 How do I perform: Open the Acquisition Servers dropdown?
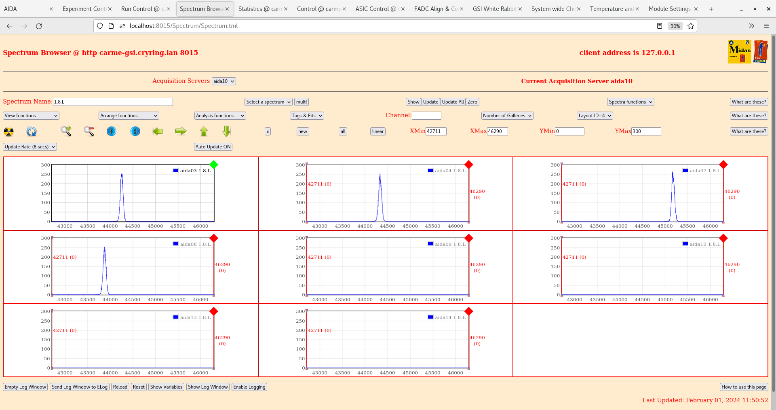tap(224, 81)
